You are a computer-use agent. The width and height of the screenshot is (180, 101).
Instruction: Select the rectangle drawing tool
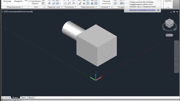[69, 3]
